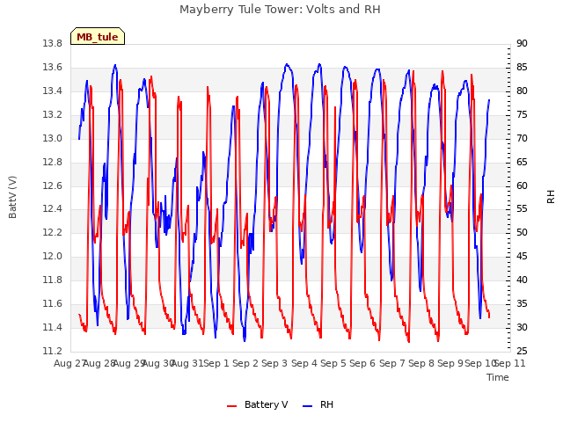Click the 12.4 tick on BattV axis
The width and height of the screenshot is (563, 422).
coord(53,208)
